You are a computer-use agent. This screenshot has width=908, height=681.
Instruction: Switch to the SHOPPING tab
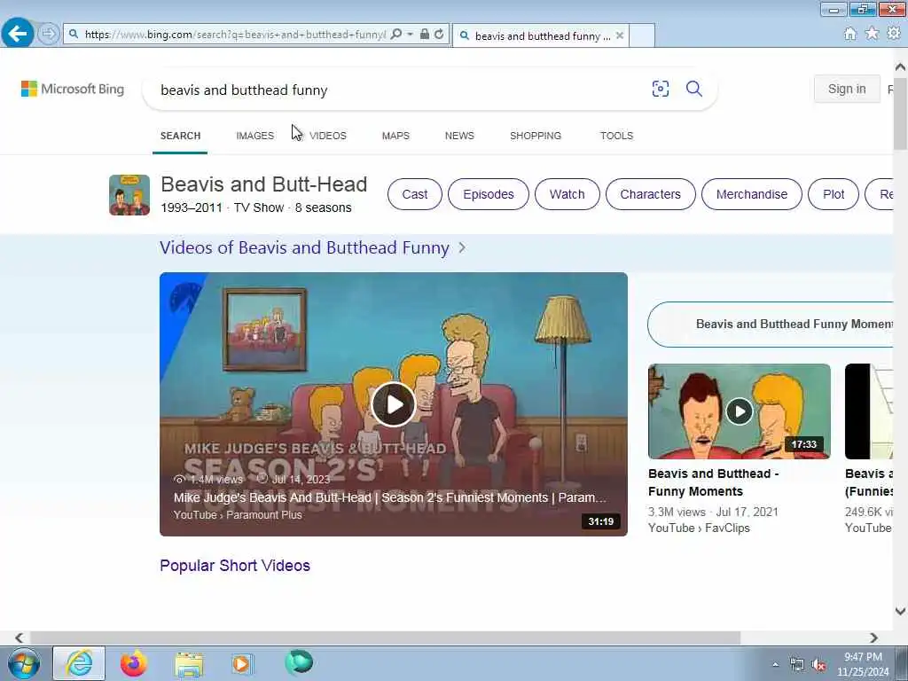(x=535, y=136)
